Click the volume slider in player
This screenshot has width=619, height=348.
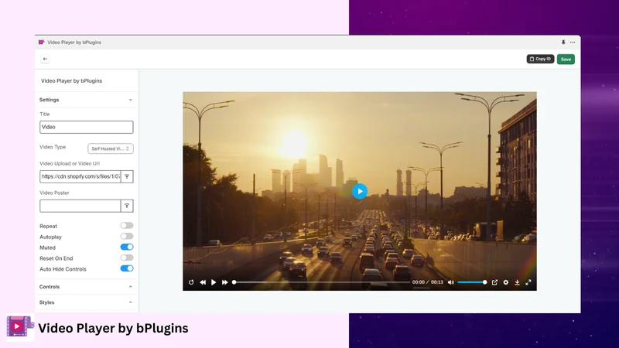coord(472,282)
